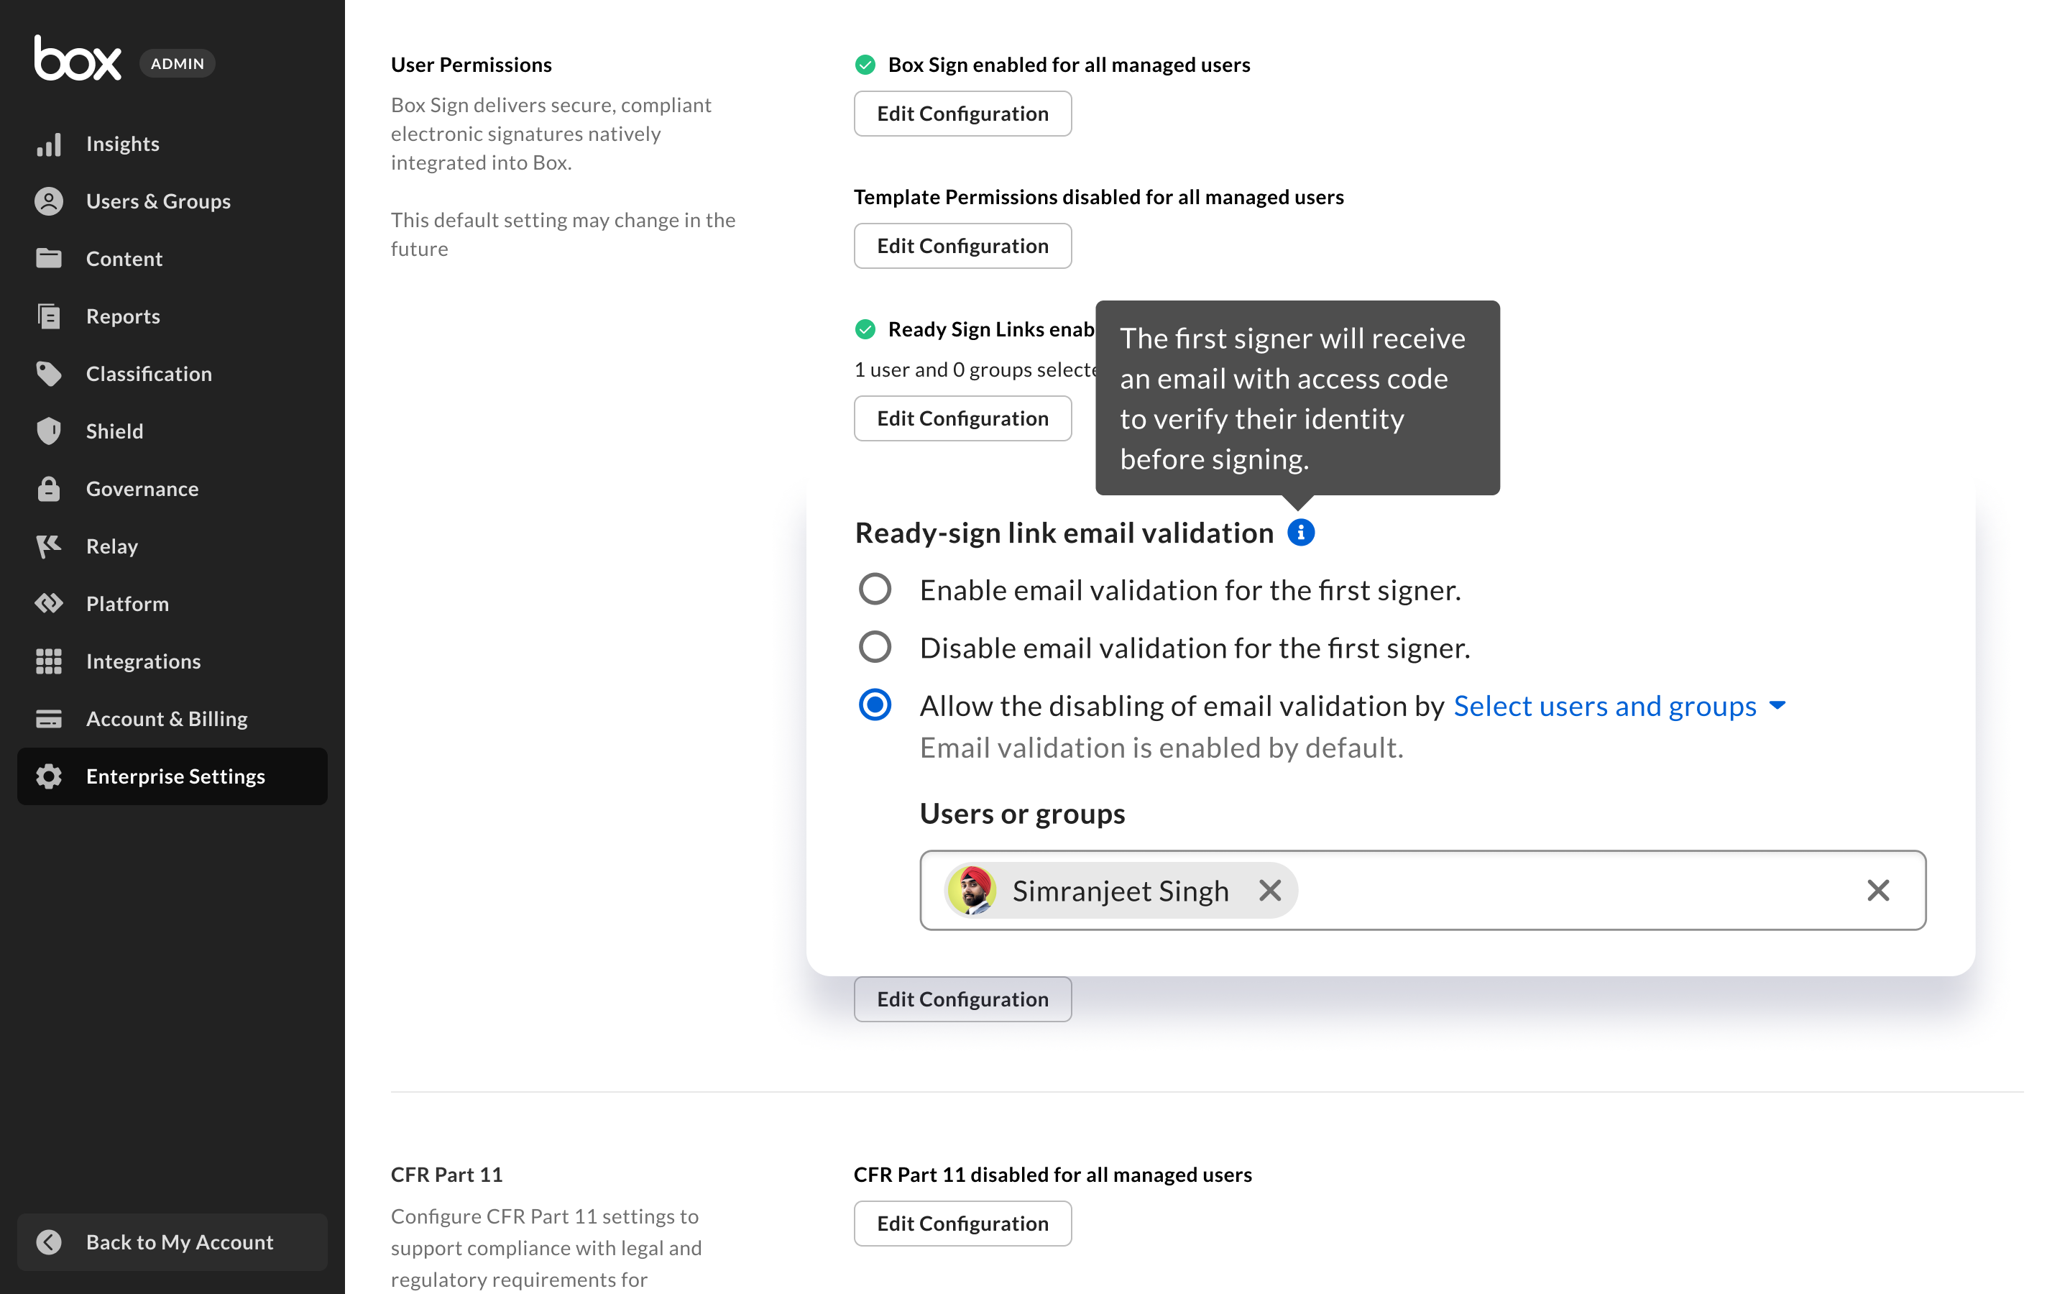Select Allow the disabling of email validation option
Image resolution: width=2070 pixels, height=1294 pixels.
click(x=875, y=705)
